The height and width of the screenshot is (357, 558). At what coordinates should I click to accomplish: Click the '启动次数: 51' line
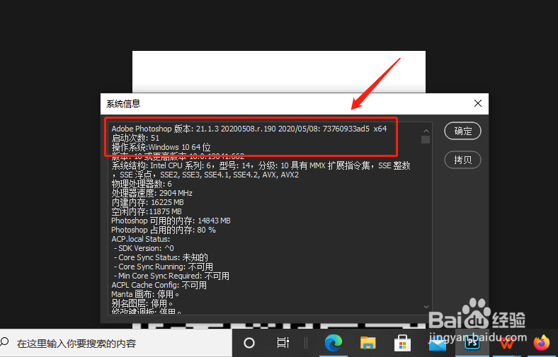click(x=135, y=138)
